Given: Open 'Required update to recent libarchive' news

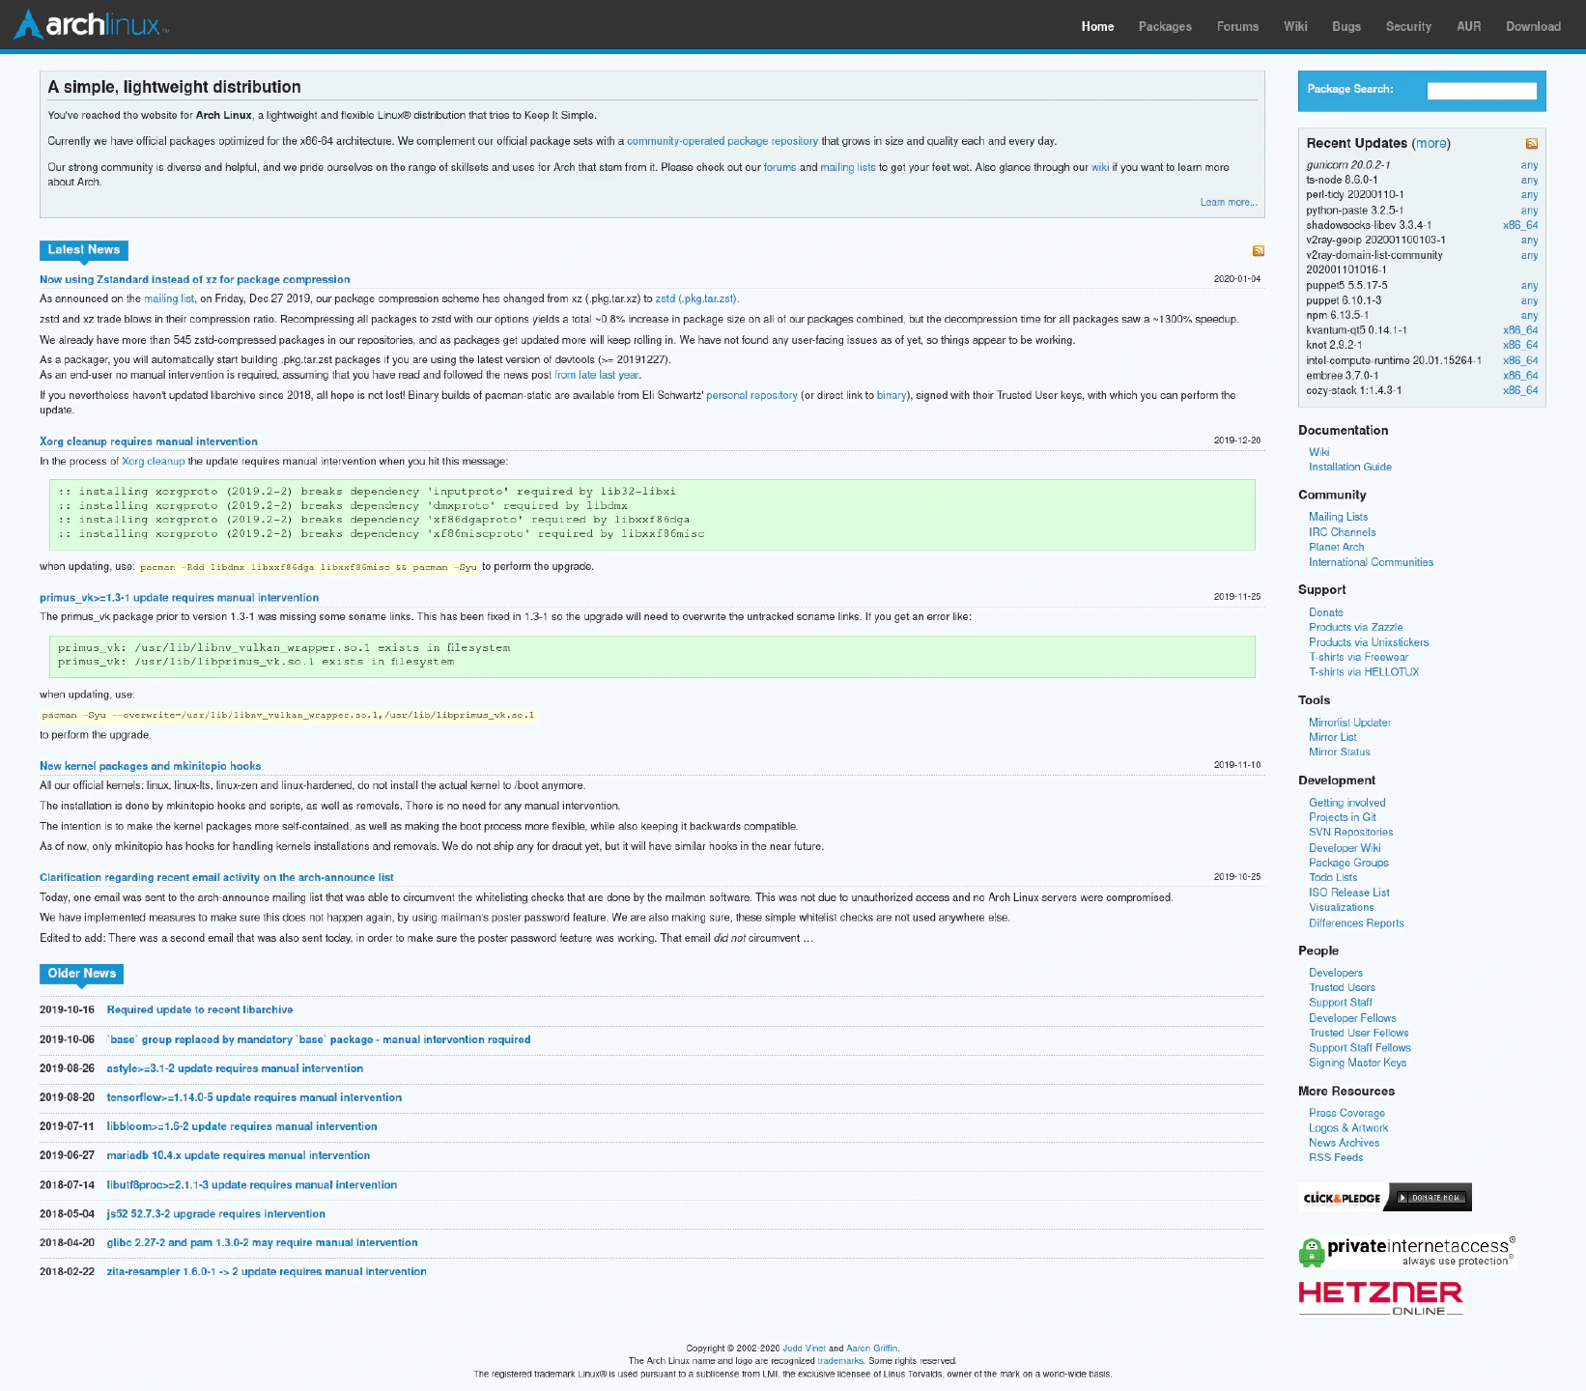Looking at the screenshot, I should click(199, 1010).
